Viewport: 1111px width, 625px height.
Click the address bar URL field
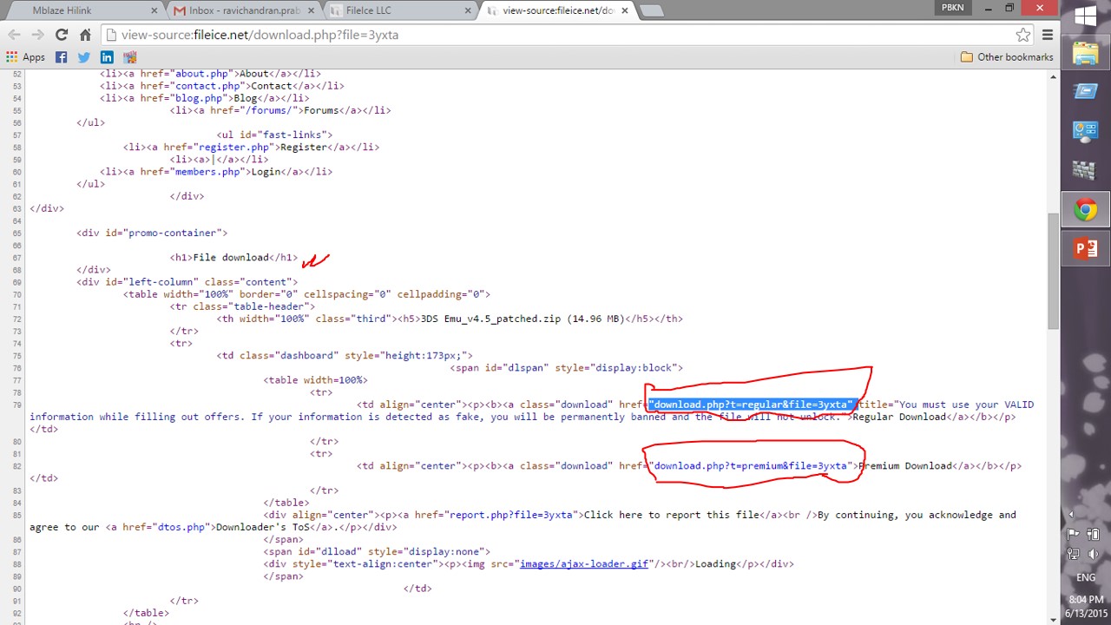(555, 35)
